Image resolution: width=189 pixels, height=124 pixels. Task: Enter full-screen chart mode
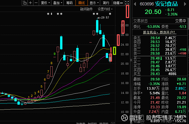coord(127,3)
